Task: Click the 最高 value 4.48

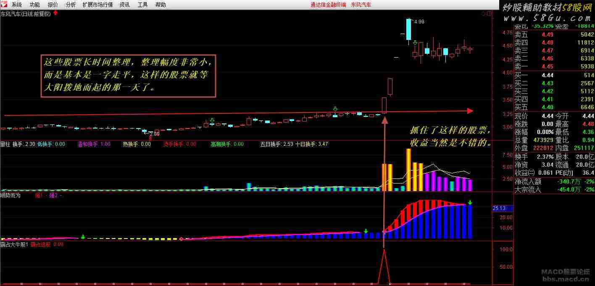Action: 587,124
